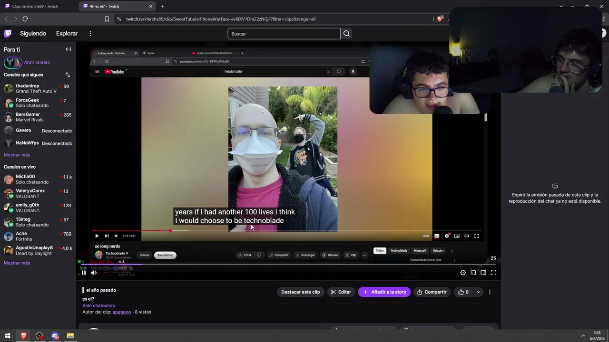
Task: Open the taskbar clock and date
Action: (x=597, y=336)
